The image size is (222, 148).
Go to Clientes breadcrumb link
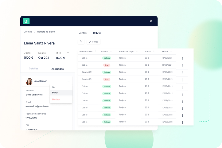(x=28, y=32)
